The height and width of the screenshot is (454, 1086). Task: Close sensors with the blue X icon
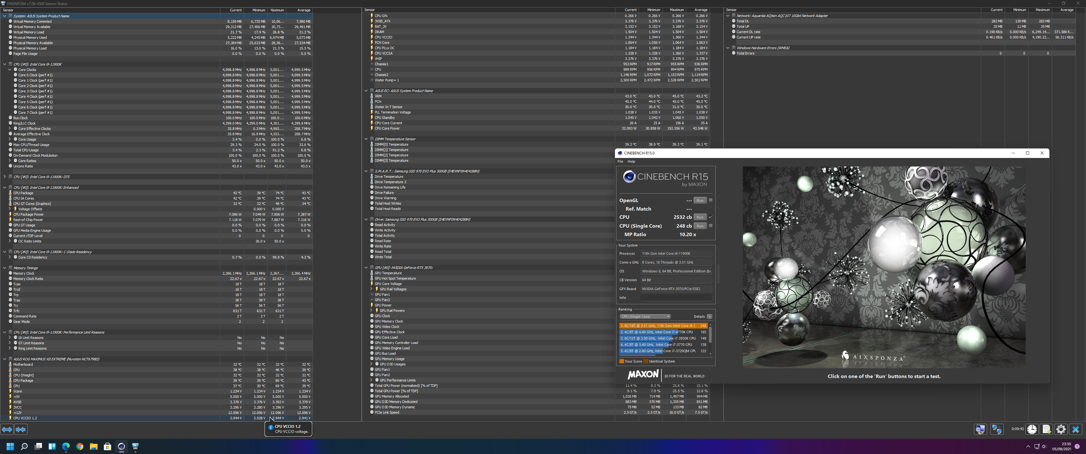(1076, 429)
